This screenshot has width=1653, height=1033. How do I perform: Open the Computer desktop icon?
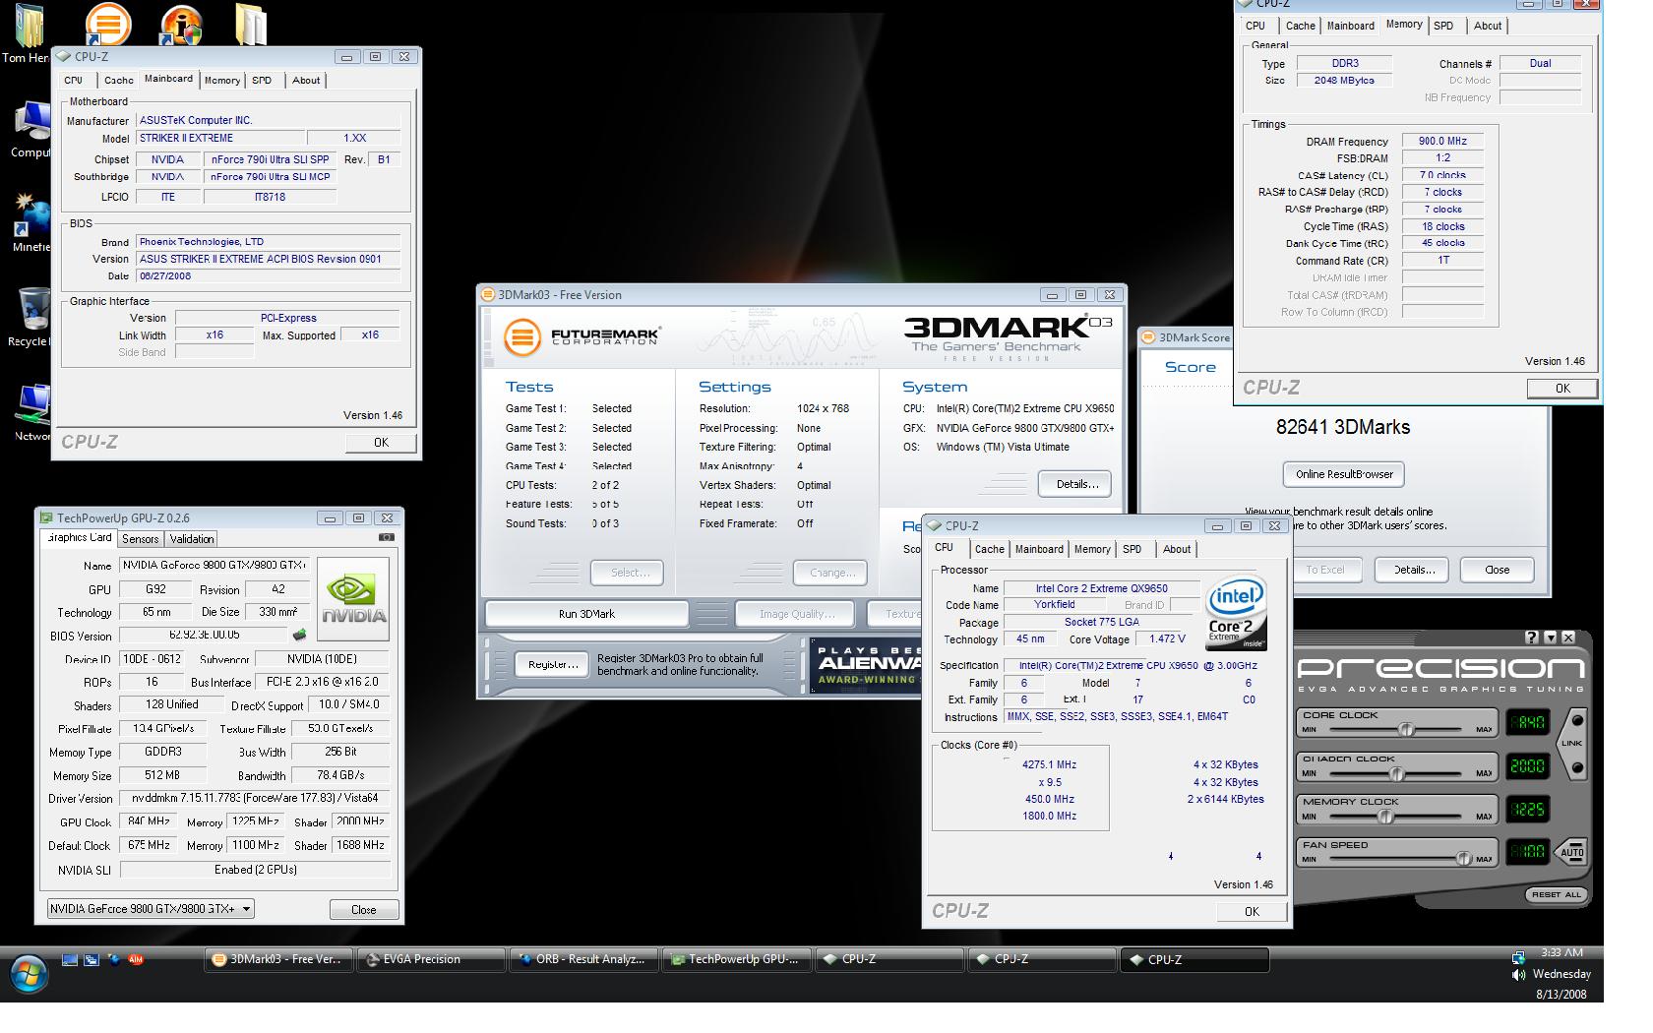tap(31, 130)
